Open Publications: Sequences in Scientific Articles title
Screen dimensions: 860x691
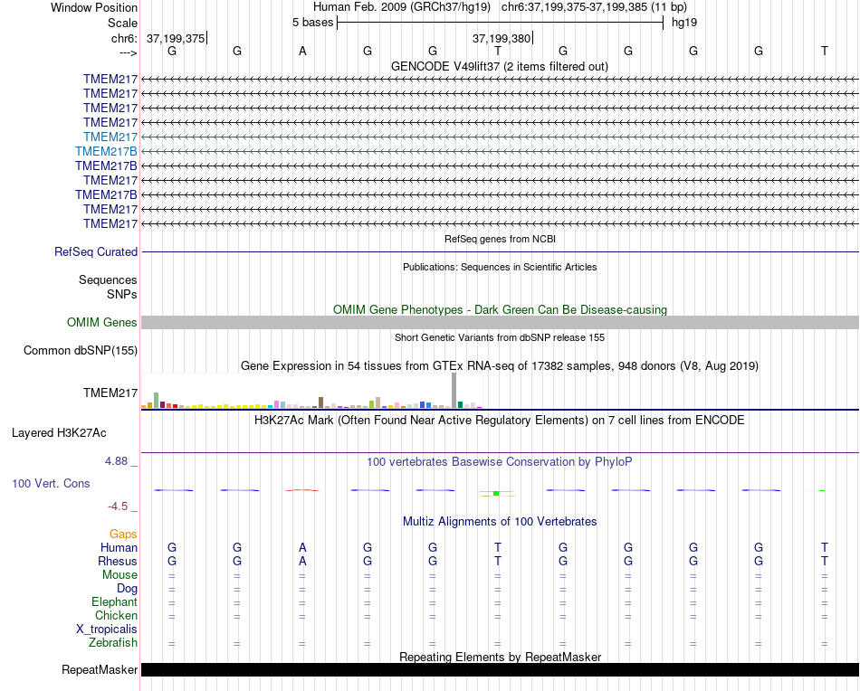click(x=500, y=267)
